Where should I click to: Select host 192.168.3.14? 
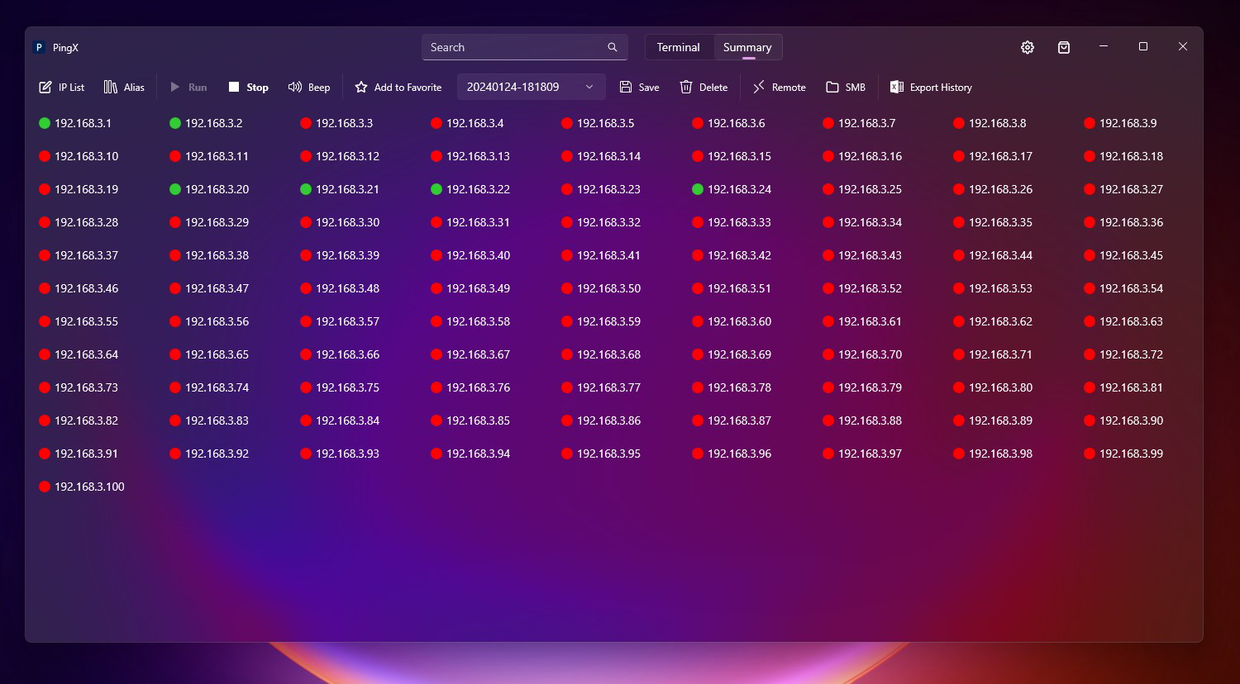point(601,156)
